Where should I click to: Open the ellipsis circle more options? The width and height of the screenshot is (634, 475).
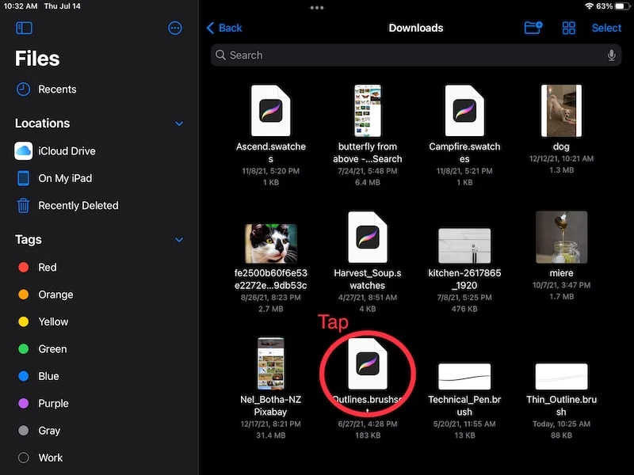click(174, 28)
